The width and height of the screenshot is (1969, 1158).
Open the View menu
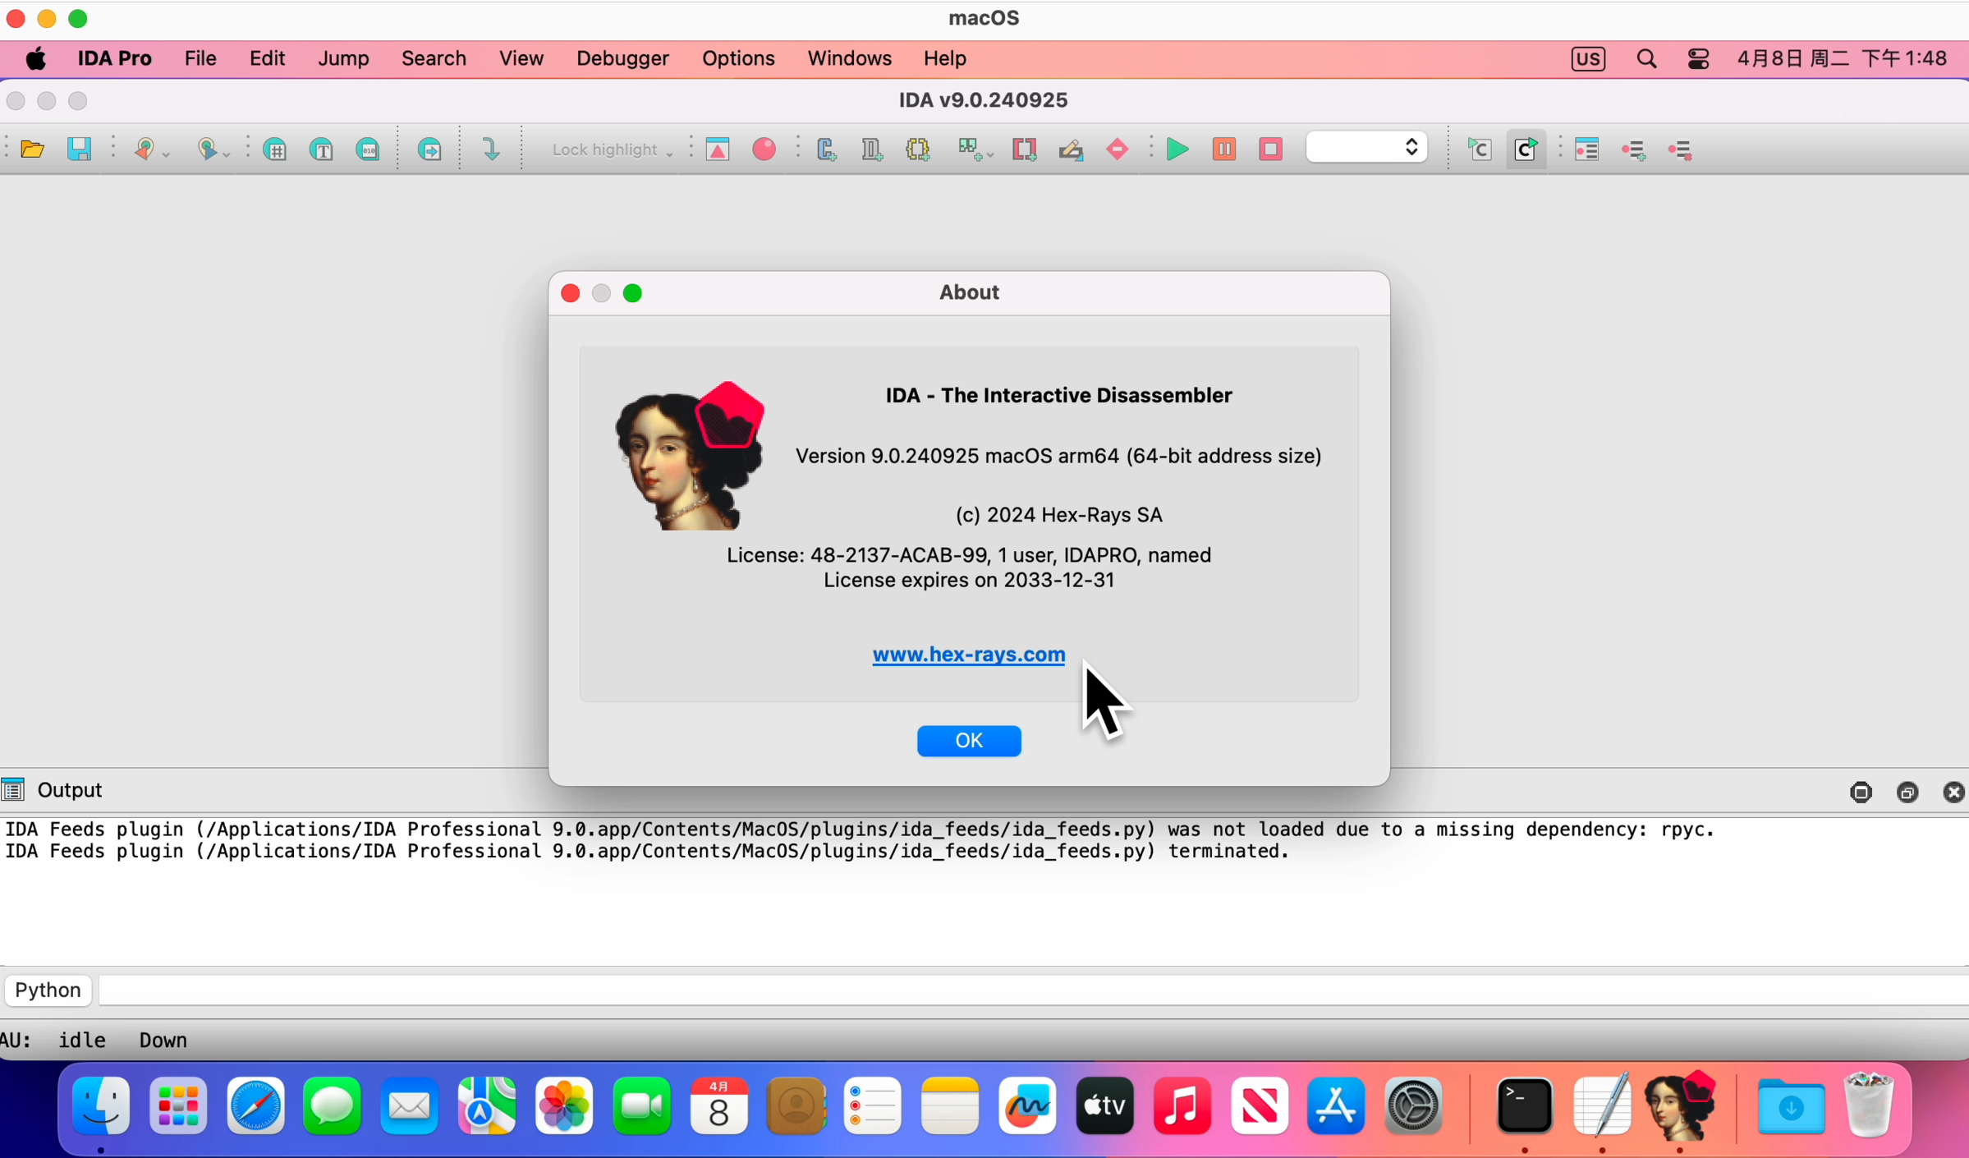[x=521, y=58]
